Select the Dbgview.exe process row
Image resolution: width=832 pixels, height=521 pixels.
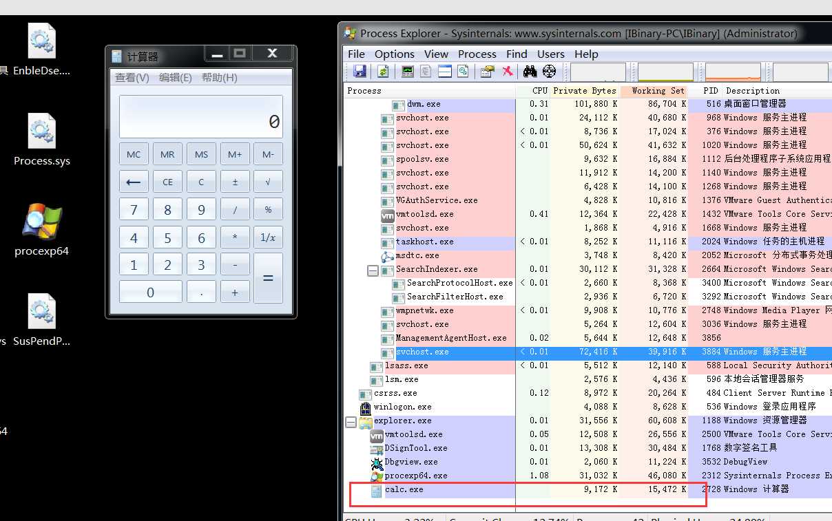pos(588,462)
